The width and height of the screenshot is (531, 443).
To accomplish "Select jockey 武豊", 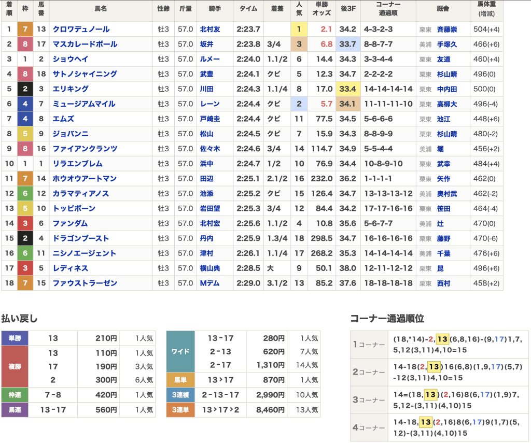I will click(x=206, y=74).
